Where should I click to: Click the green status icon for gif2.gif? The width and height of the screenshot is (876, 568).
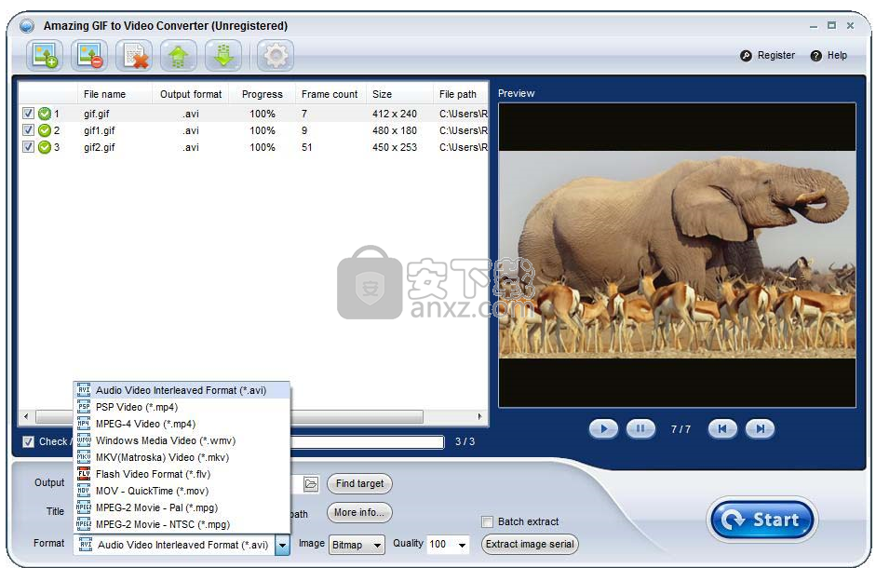[x=44, y=147]
